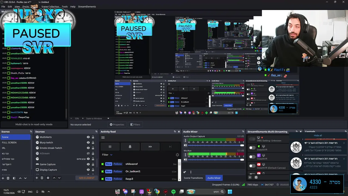Screen dimensions: 348x196
Task: Mute Audio Output Capture speaker icon
Action: click(185, 145)
